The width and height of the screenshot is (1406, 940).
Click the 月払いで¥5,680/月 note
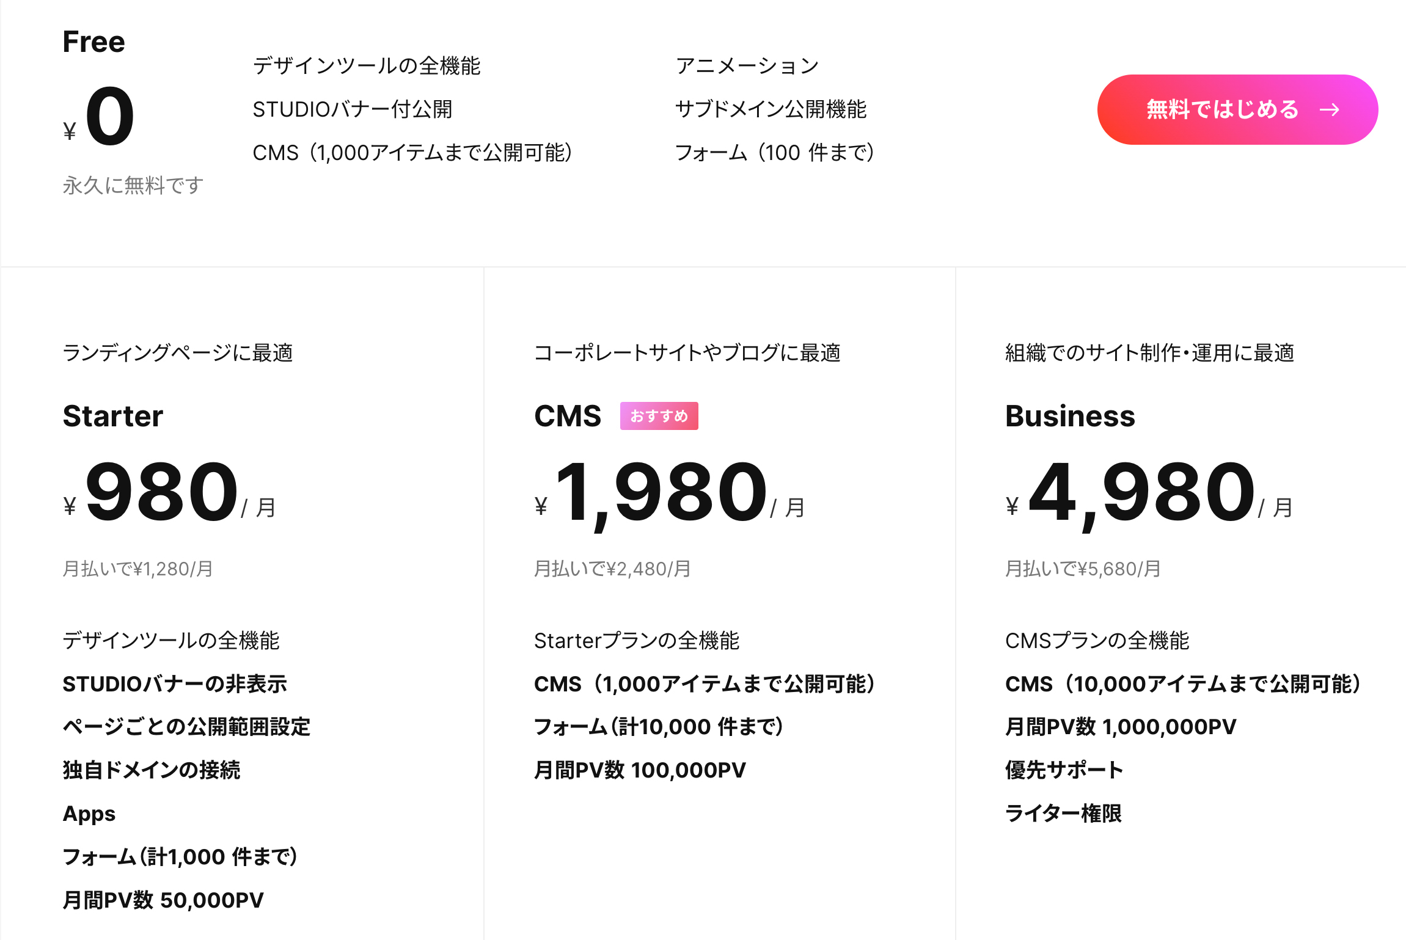point(1083,569)
